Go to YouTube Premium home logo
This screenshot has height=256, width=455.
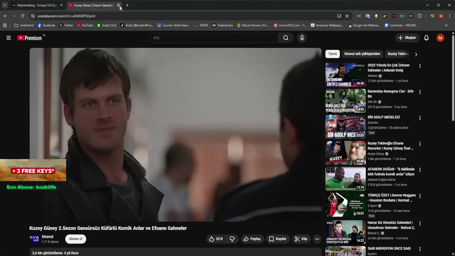click(x=30, y=38)
